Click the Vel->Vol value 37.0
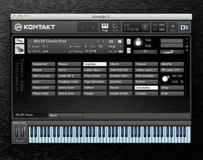Image resolution: width=203 pixels, height=160 pixels. pos(175,82)
